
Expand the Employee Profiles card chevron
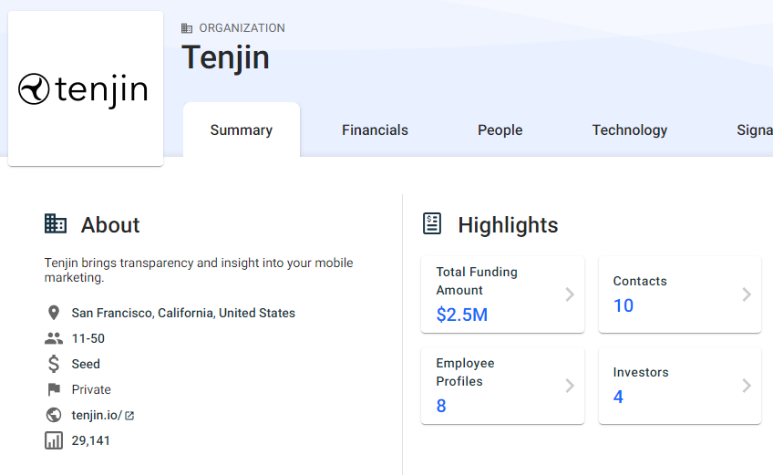570,386
